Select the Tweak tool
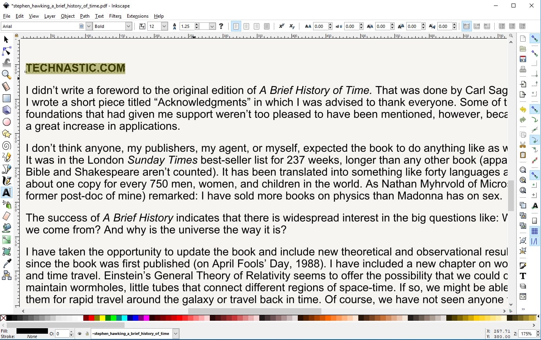This screenshot has width=541, height=340. 6,62
